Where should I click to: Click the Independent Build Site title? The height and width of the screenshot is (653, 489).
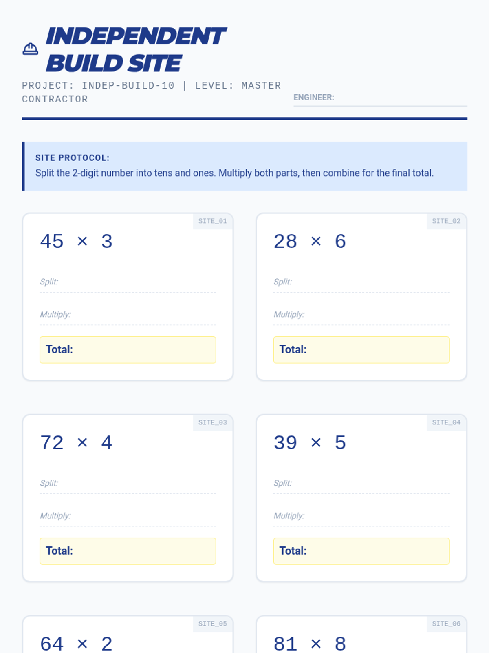pos(136,49)
